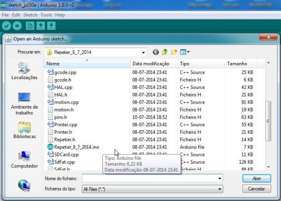Sort by Data modificação column header
Screen dimensions: 281x201
click(154, 64)
